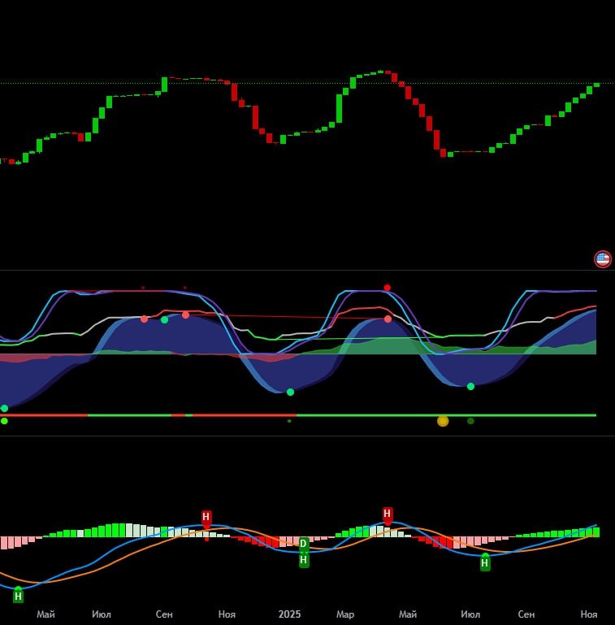
Task: Select green H marker near July 2025
Action: tap(485, 562)
